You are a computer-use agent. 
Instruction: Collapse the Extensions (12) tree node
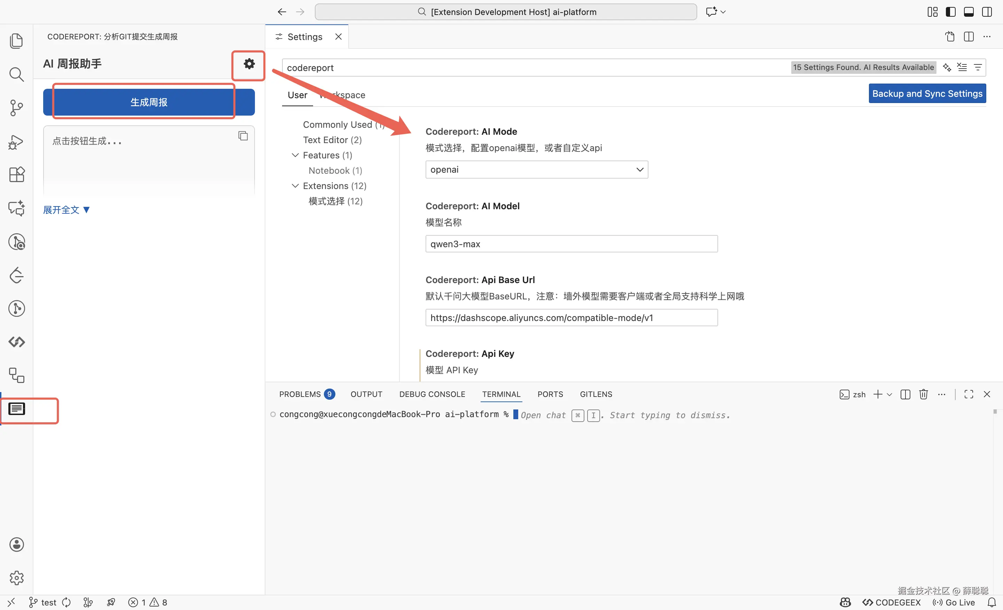[x=295, y=186]
